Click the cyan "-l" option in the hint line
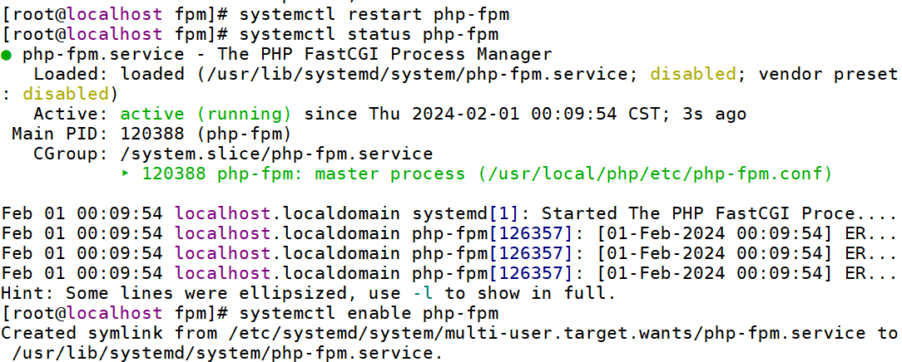 (423, 293)
